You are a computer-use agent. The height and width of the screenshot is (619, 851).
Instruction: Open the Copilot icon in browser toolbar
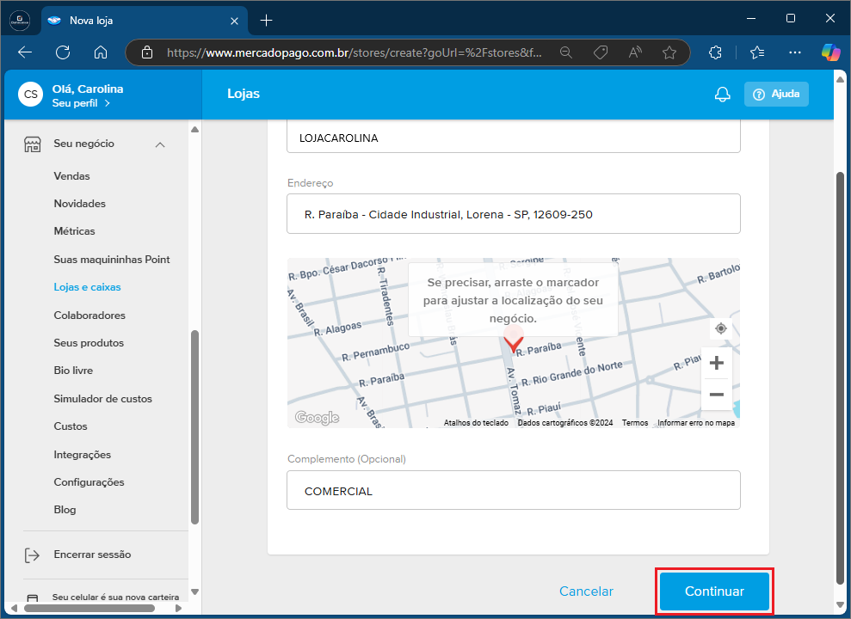830,52
